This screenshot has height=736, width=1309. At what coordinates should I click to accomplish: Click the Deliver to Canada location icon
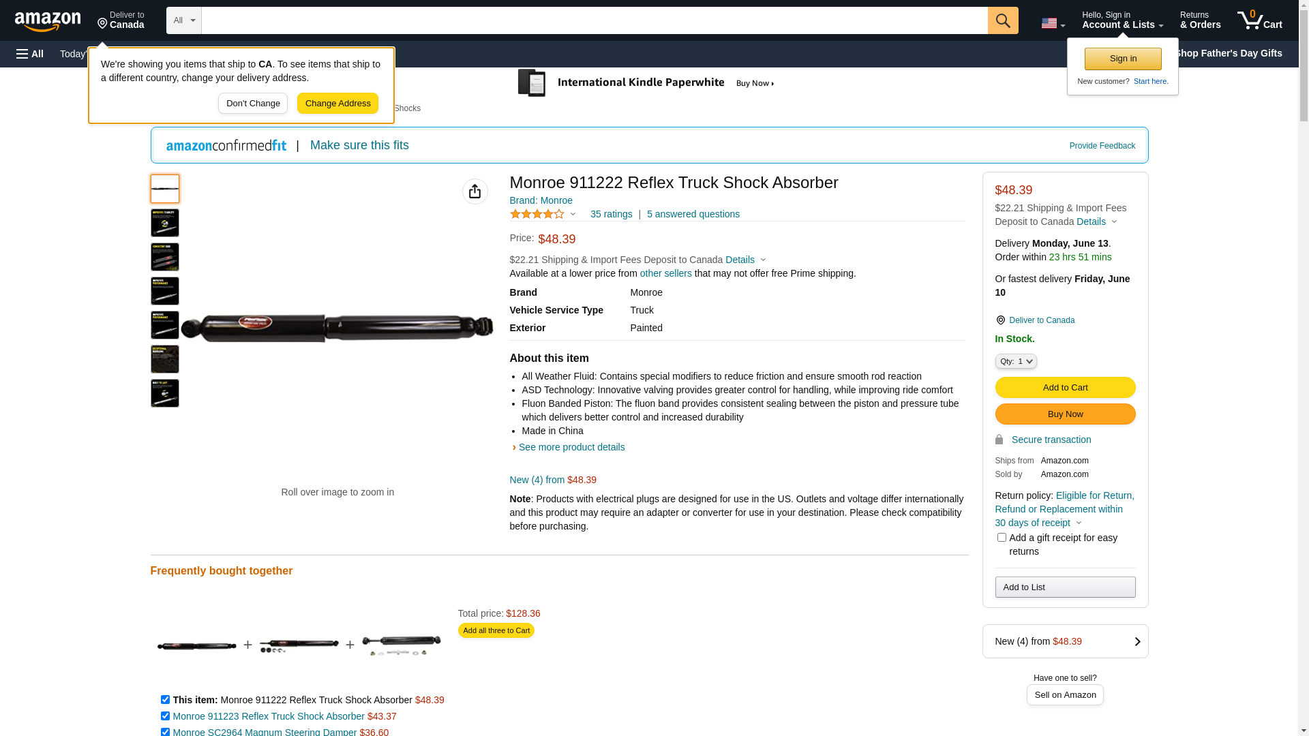click(x=1000, y=320)
